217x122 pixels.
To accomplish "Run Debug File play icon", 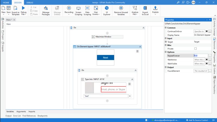I will coord(23,8).
